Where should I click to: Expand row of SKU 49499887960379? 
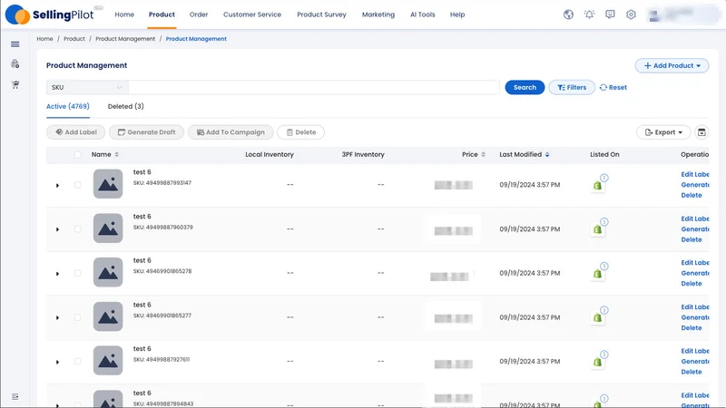(57, 229)
